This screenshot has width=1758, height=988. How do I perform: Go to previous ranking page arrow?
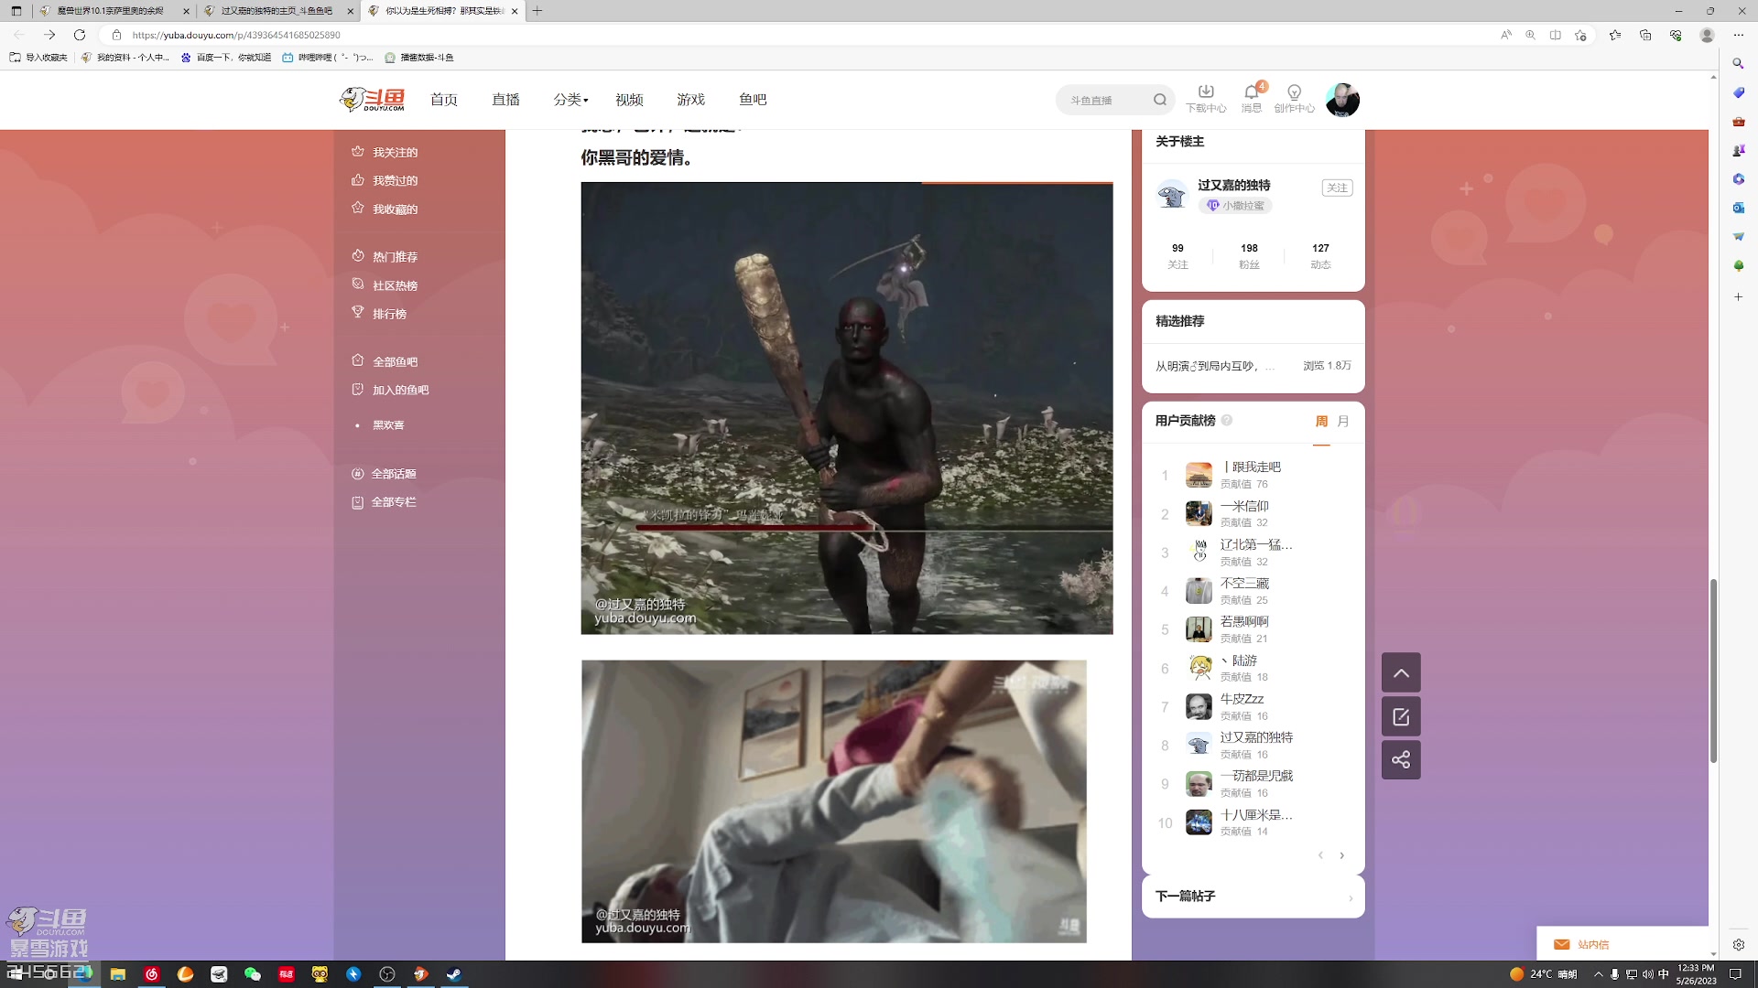pyautogui.click(x=1320, y=855)
